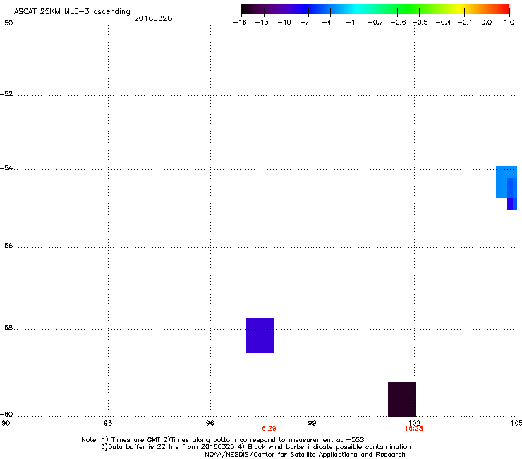Click the black data cell near 102 longitude
Screen dimensions: 522x459
coord(402,399)
